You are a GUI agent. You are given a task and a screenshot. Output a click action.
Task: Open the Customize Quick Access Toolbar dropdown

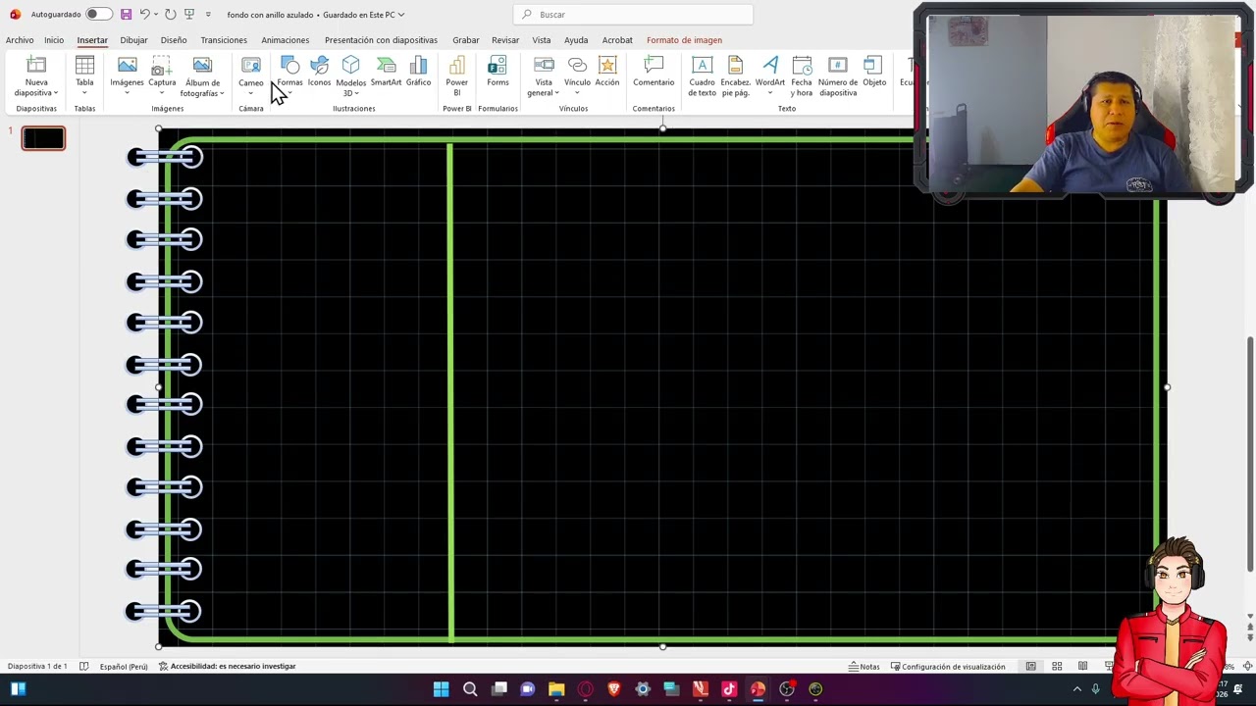tap(208, 15)
